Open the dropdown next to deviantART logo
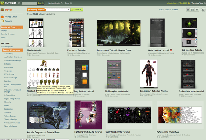 (x=19, y=3)
